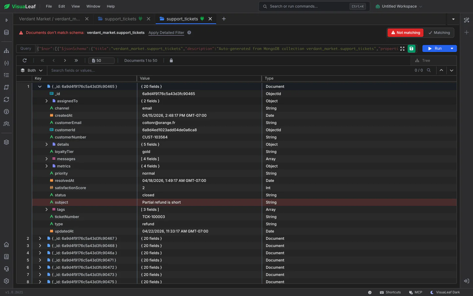Viewport: 473px width, 296px height.
Task: Open the users icon in the left sidebar
Action: point(6,124)
